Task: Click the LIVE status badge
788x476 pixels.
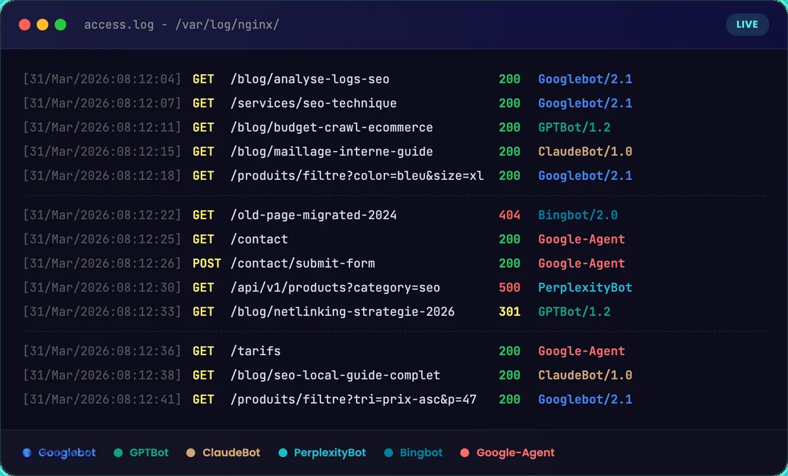Action: tap(747, 24)
